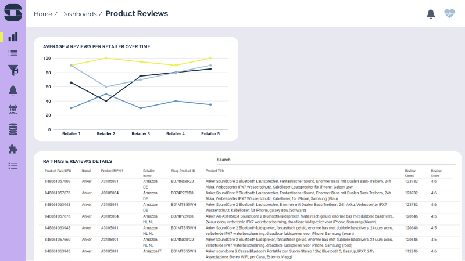Navigate to the Dashboards breadcrumb
Image resolution: width=465 pixels, height=261 pixels.
coord(78,14)
